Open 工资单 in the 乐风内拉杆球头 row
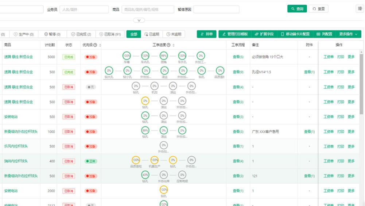The height and width of the screenshot is (206, 365). pos(329,146)
